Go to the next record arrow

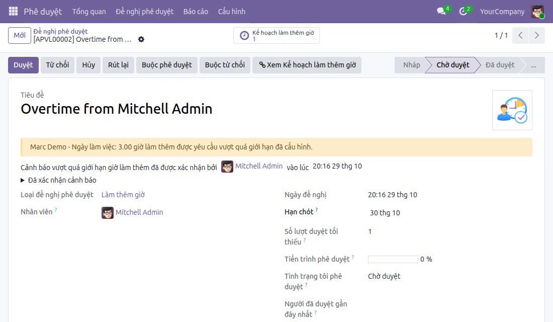[537, 35]
